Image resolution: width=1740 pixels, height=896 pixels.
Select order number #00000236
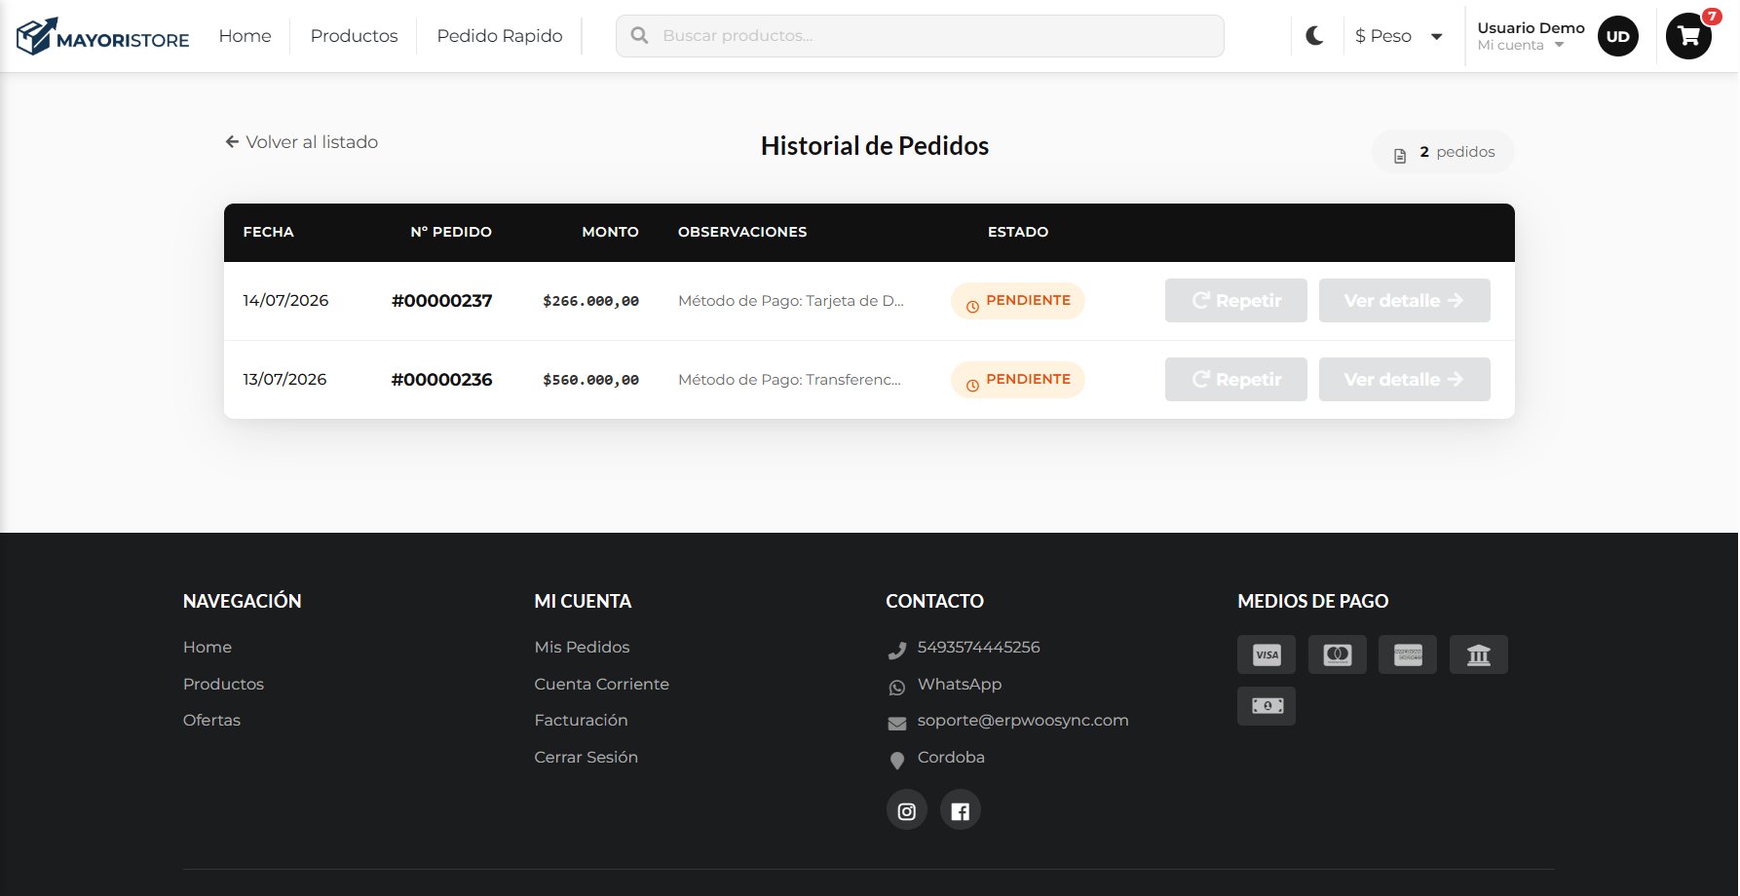point(442,380)
